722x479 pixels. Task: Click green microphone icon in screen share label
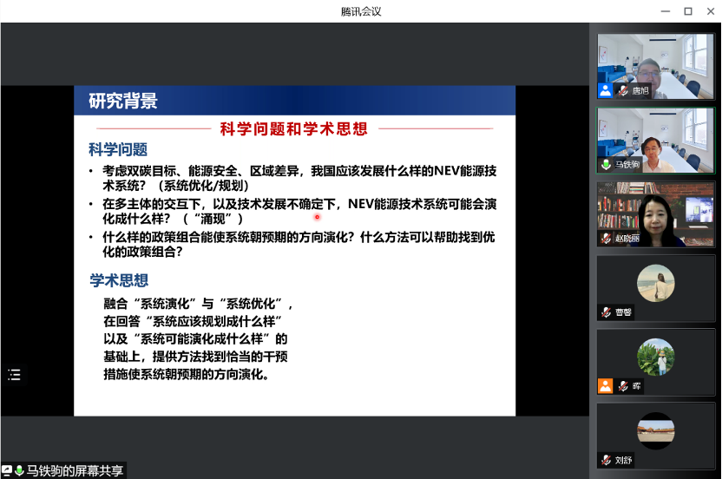tap(18, 470)
